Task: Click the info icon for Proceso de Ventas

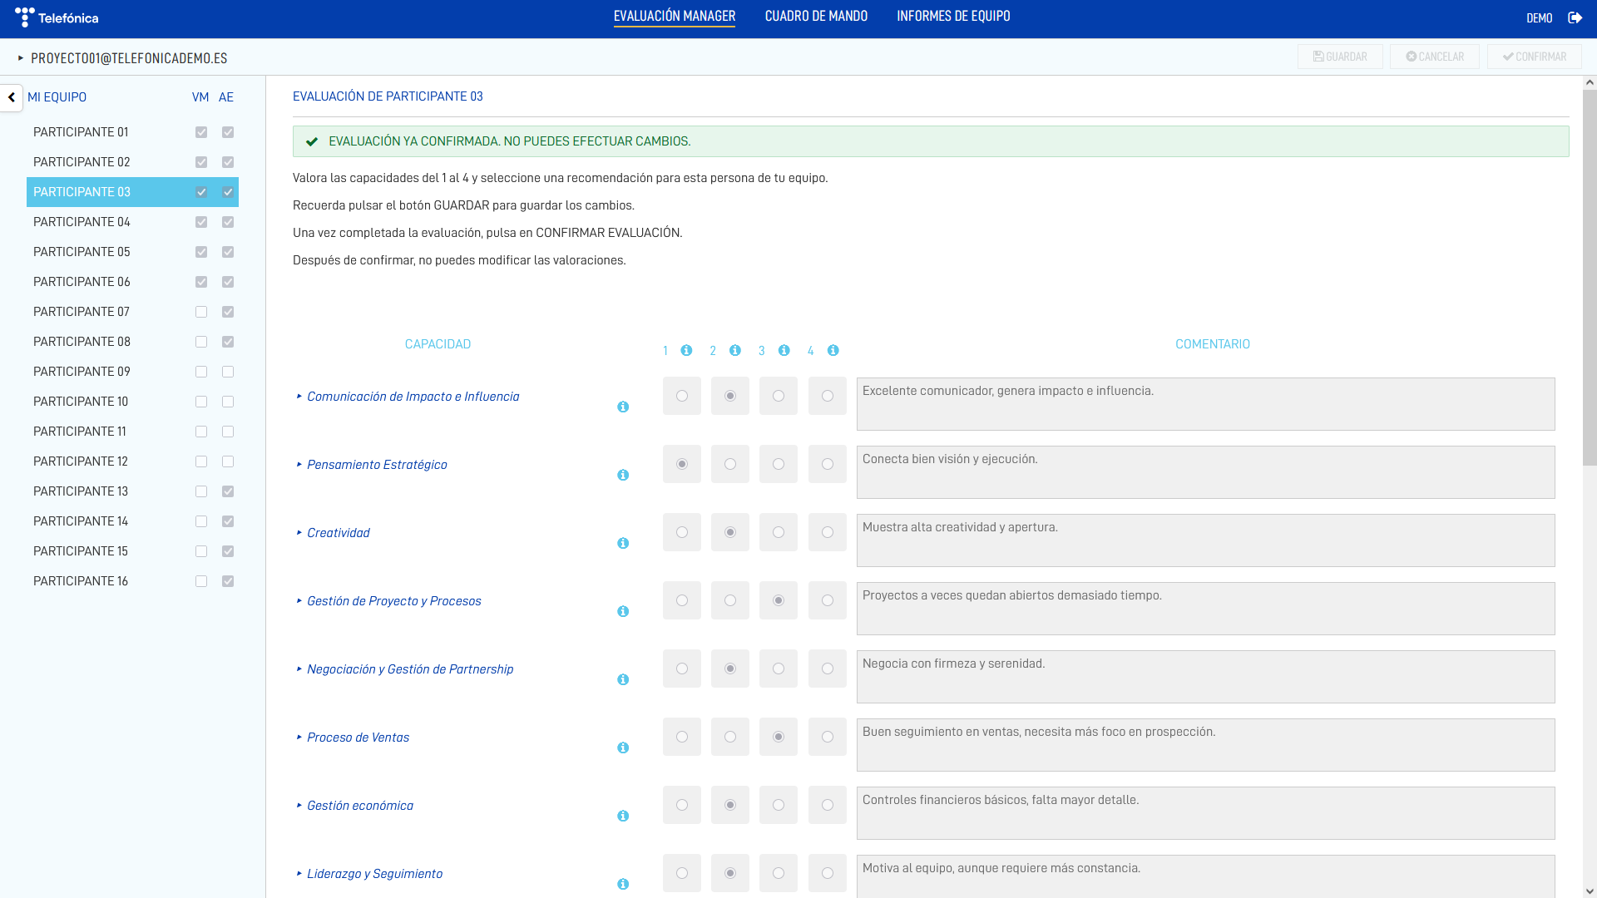Action: pyautogui.click(x=622, y=748)
